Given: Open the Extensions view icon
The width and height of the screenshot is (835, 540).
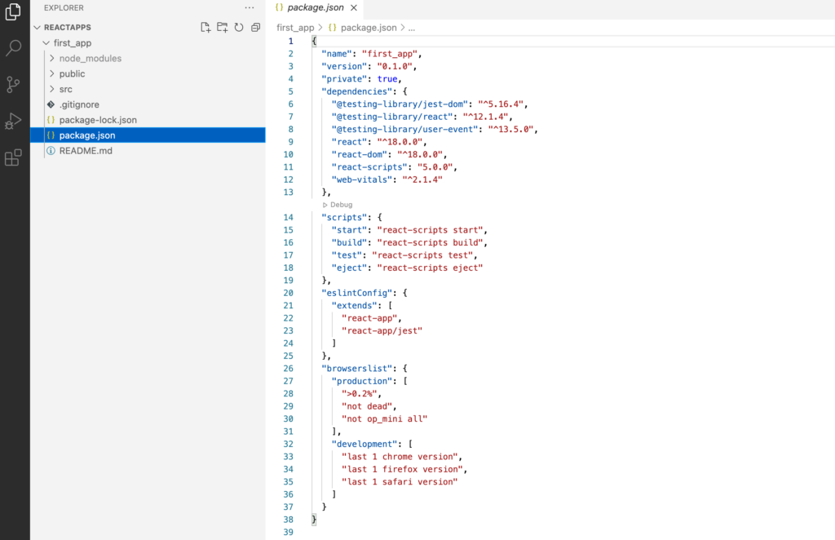Looking at the screenshot, I should pyautogui.click(x=13, y=158).
